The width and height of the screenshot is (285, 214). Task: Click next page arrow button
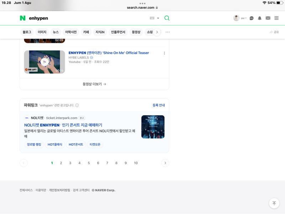pyautogui.click(x=165, y=163)
